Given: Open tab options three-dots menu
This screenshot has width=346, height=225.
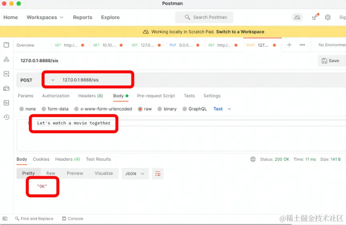Looking at the screenshot, I should (302, 45).
